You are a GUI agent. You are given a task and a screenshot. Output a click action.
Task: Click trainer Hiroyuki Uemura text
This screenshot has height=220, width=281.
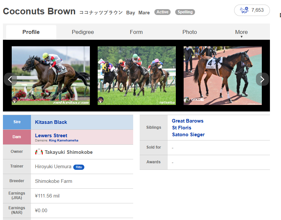point(53,167)
